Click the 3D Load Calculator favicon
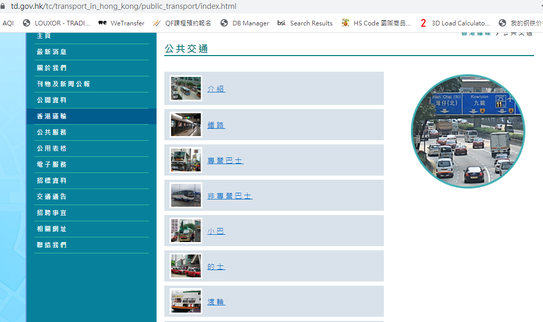This screenshot has width=543, height=322. click(x=423, y=23)
